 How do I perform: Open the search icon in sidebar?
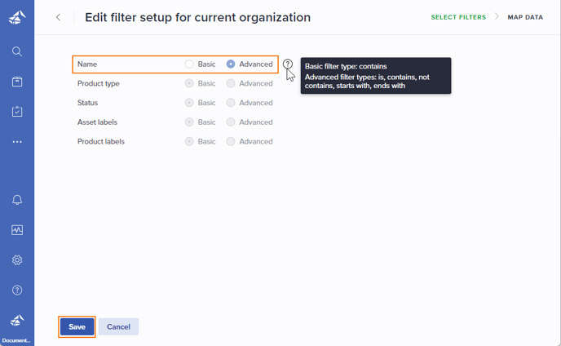click(x=17, y=51)
